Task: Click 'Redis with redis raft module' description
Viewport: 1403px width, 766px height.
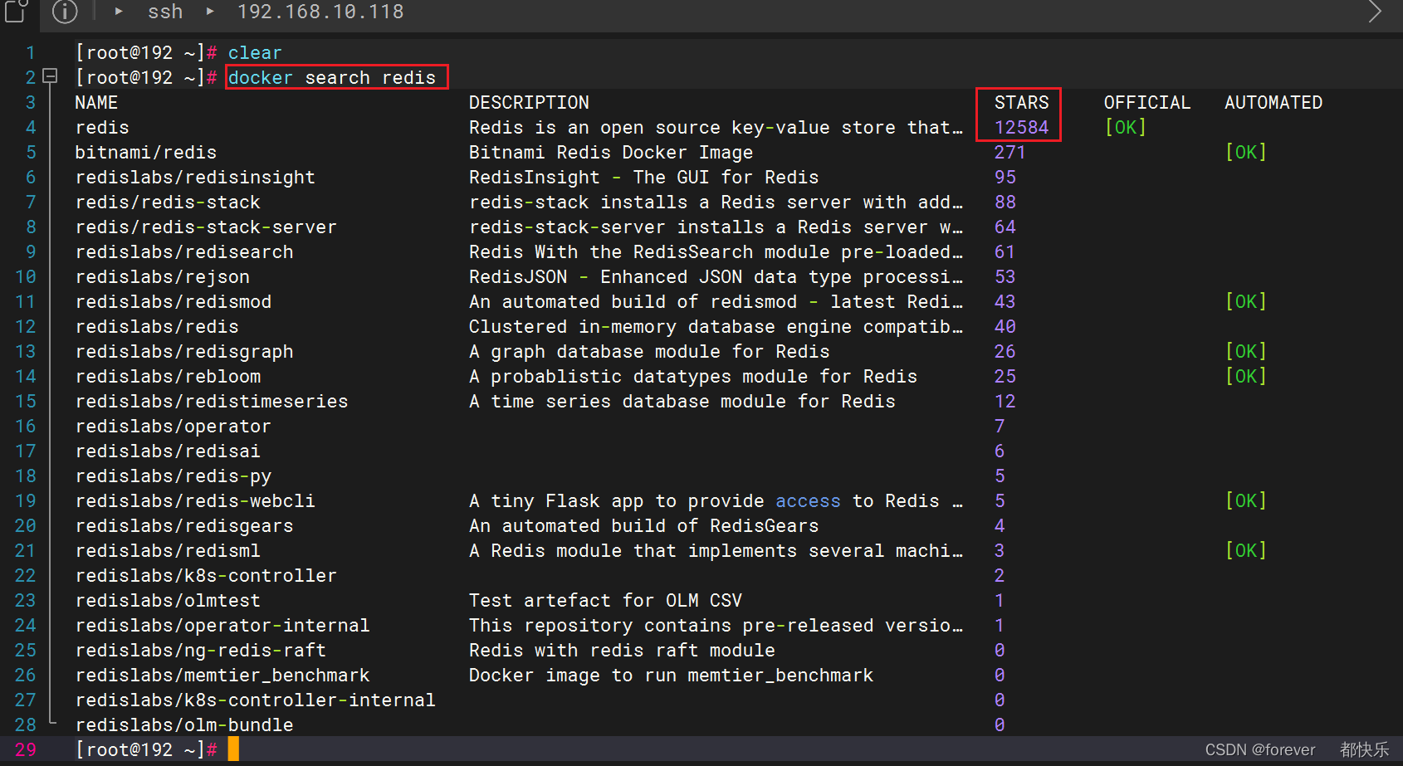Action: [622, 650]
